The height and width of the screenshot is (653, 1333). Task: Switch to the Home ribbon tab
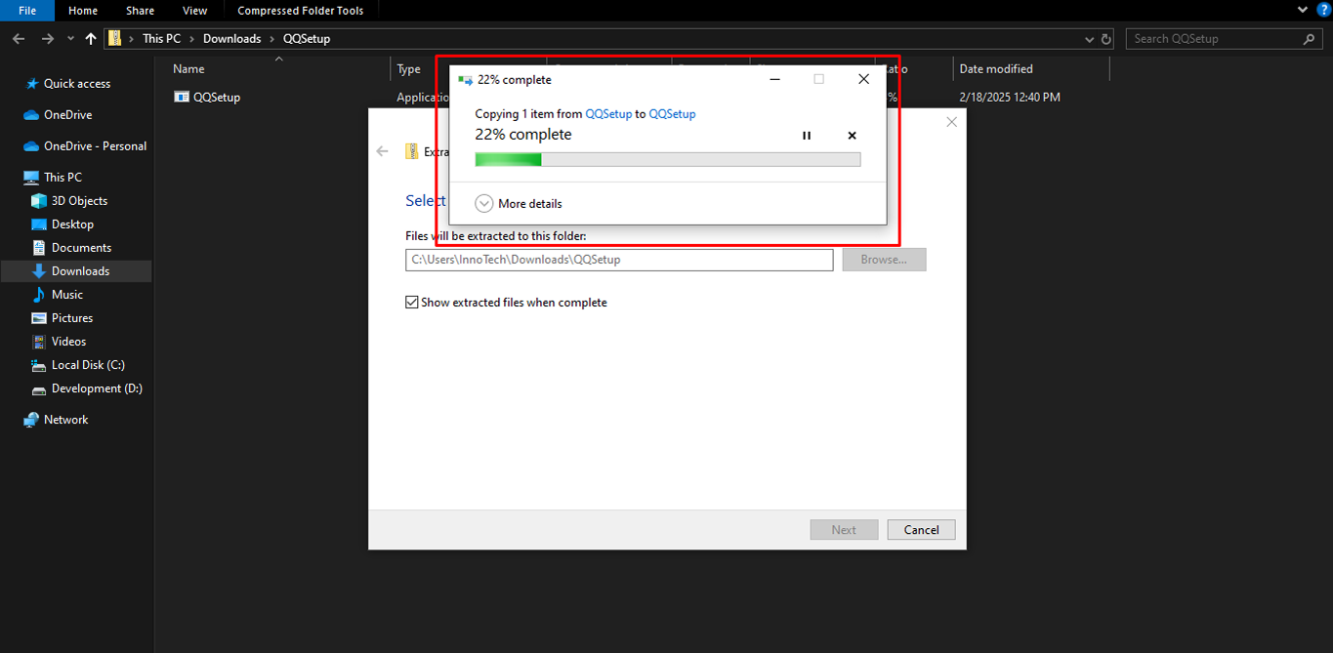pyautogui.click(x=83, y=11)
